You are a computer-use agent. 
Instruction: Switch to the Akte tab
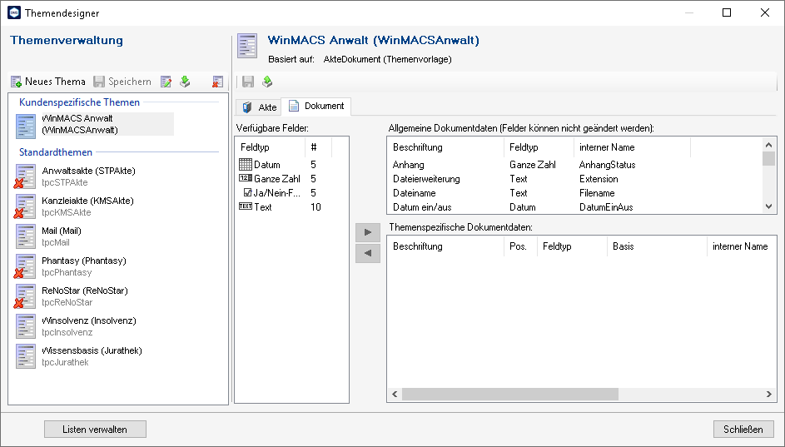click(259, 107)
